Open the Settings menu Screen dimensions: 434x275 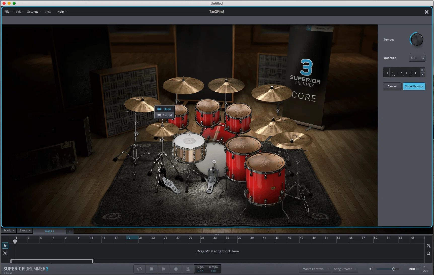coord(34,12)
